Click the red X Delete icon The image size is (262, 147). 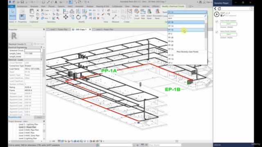click(98, 18)
